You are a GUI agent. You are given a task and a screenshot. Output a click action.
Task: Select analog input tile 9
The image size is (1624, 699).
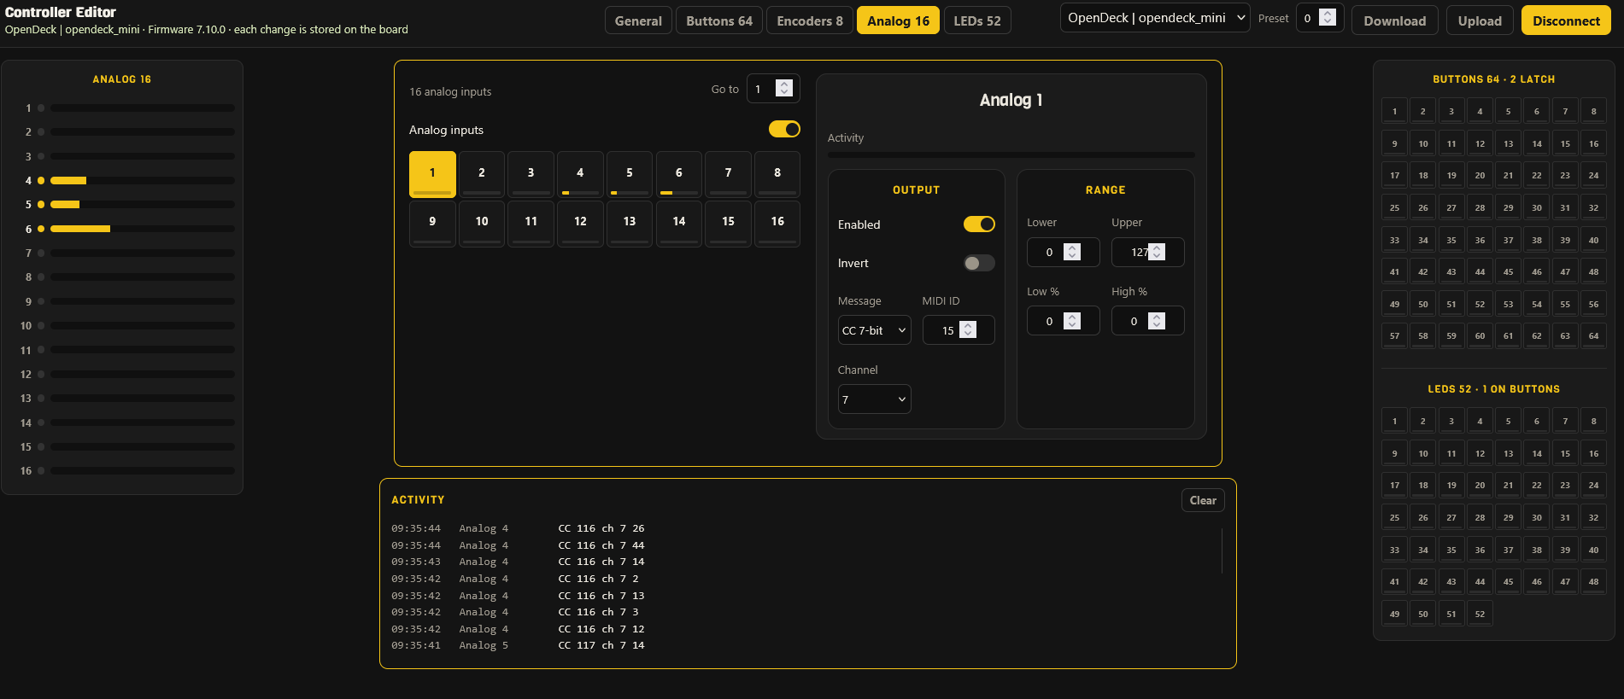click(x=432, y=223)
